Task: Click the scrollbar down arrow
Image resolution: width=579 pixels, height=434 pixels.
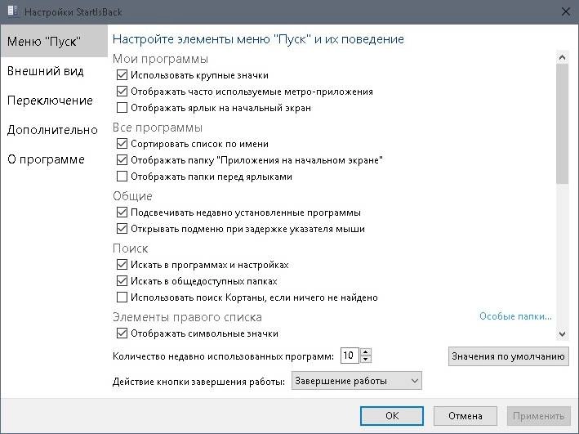Action: 562,333
